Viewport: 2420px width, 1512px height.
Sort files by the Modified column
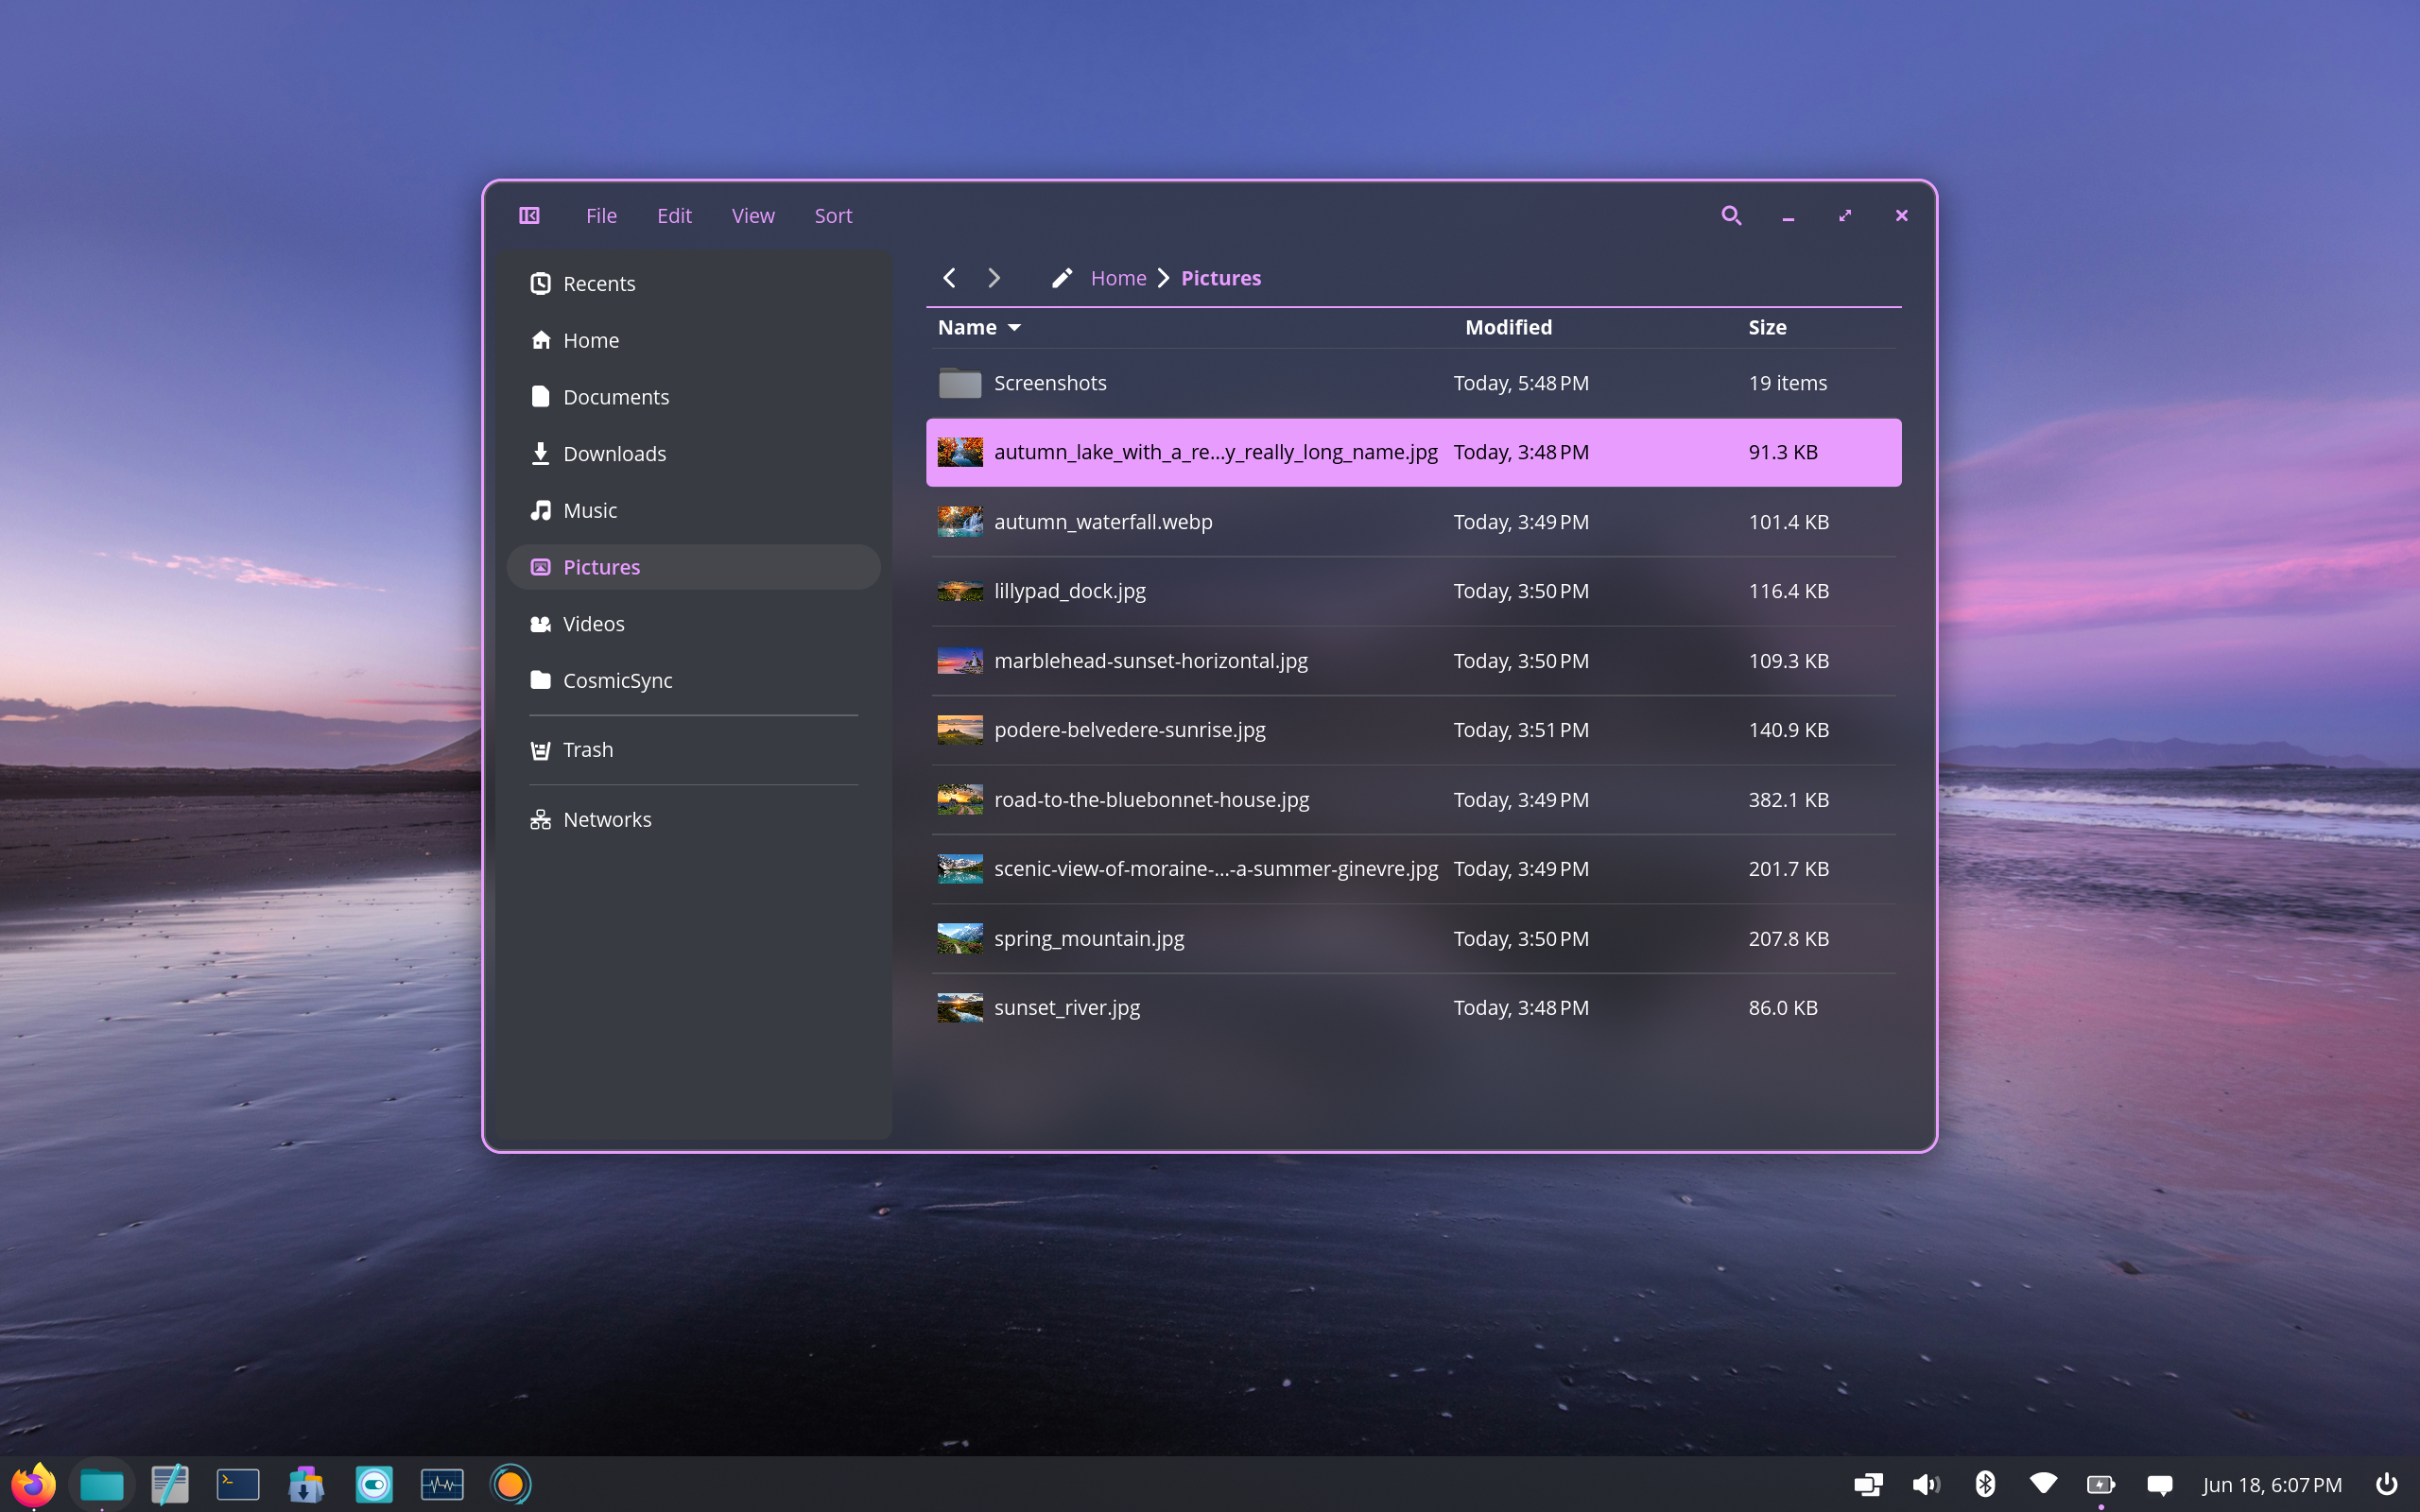click(x=1508, y=327)
